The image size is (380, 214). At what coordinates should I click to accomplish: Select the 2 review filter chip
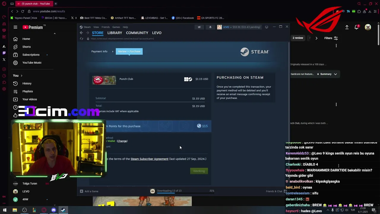pos(298,38)
